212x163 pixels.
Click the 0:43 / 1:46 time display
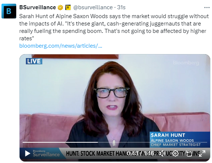click(x=140, y=153)
